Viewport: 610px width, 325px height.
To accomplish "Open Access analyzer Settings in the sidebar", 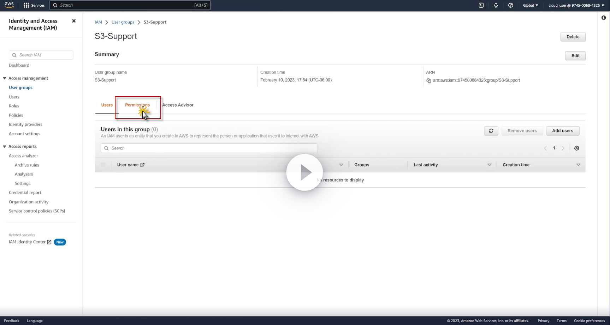I will (x=23, y=183).
